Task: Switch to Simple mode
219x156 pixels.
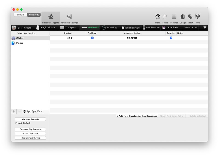Action: (20, 15)
